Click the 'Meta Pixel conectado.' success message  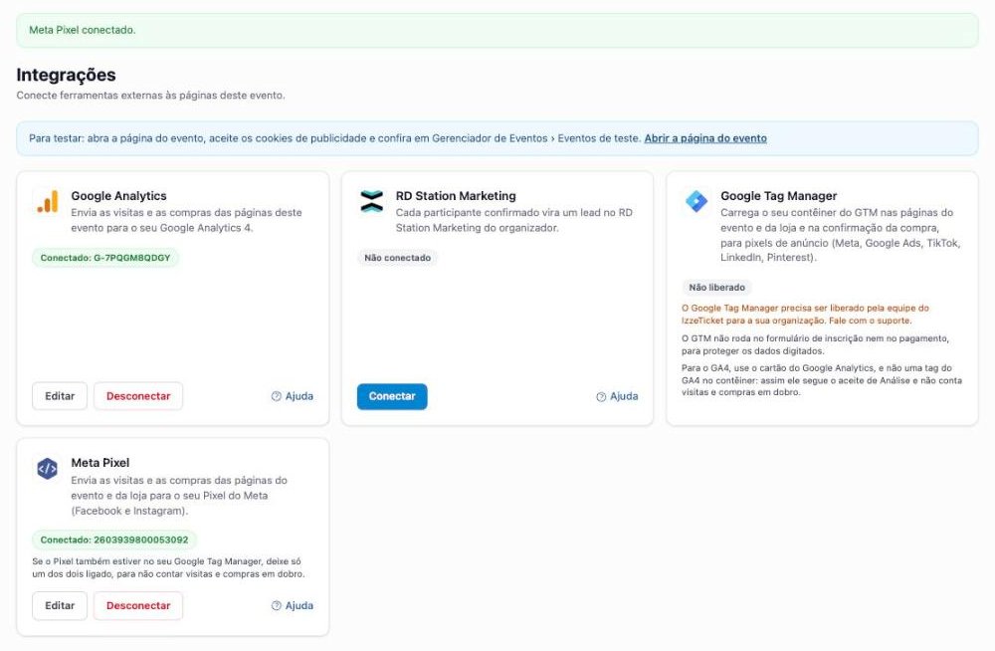point(83,30)
